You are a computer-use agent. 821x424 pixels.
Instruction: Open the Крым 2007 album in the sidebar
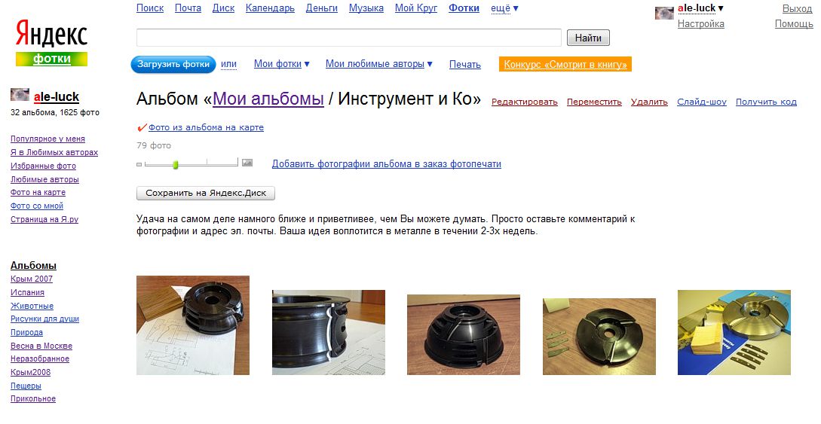[32, 279]
